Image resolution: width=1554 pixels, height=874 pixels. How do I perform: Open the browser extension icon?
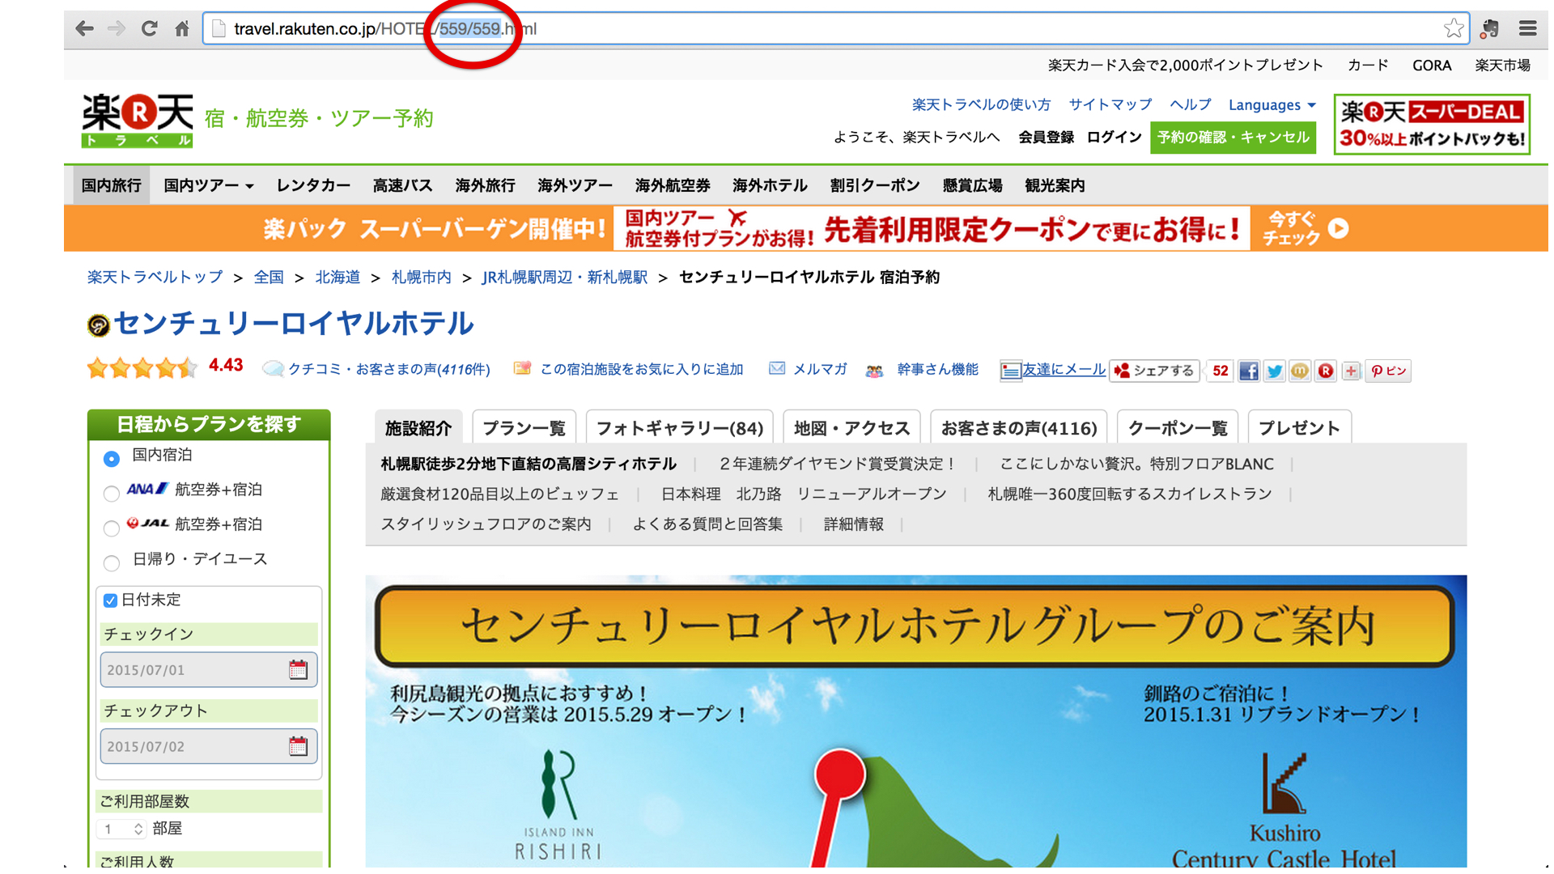click(1489, 28)
